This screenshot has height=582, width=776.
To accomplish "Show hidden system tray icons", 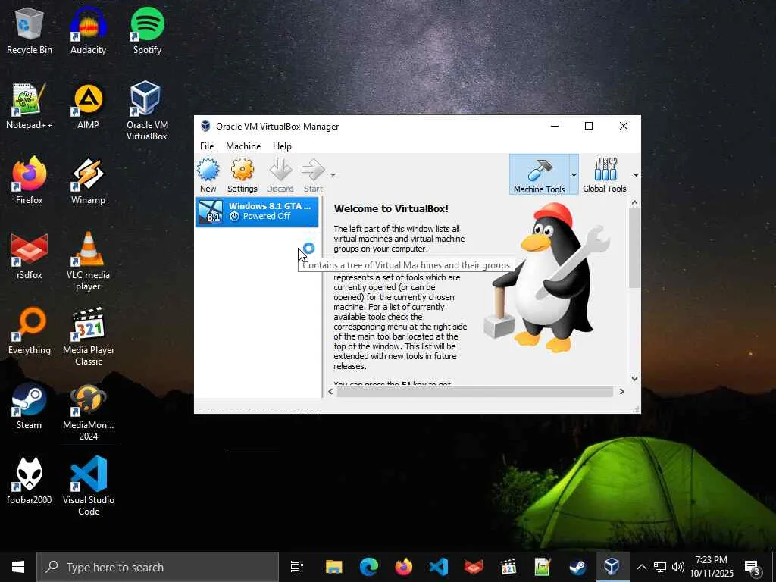I will coord(641,567).
